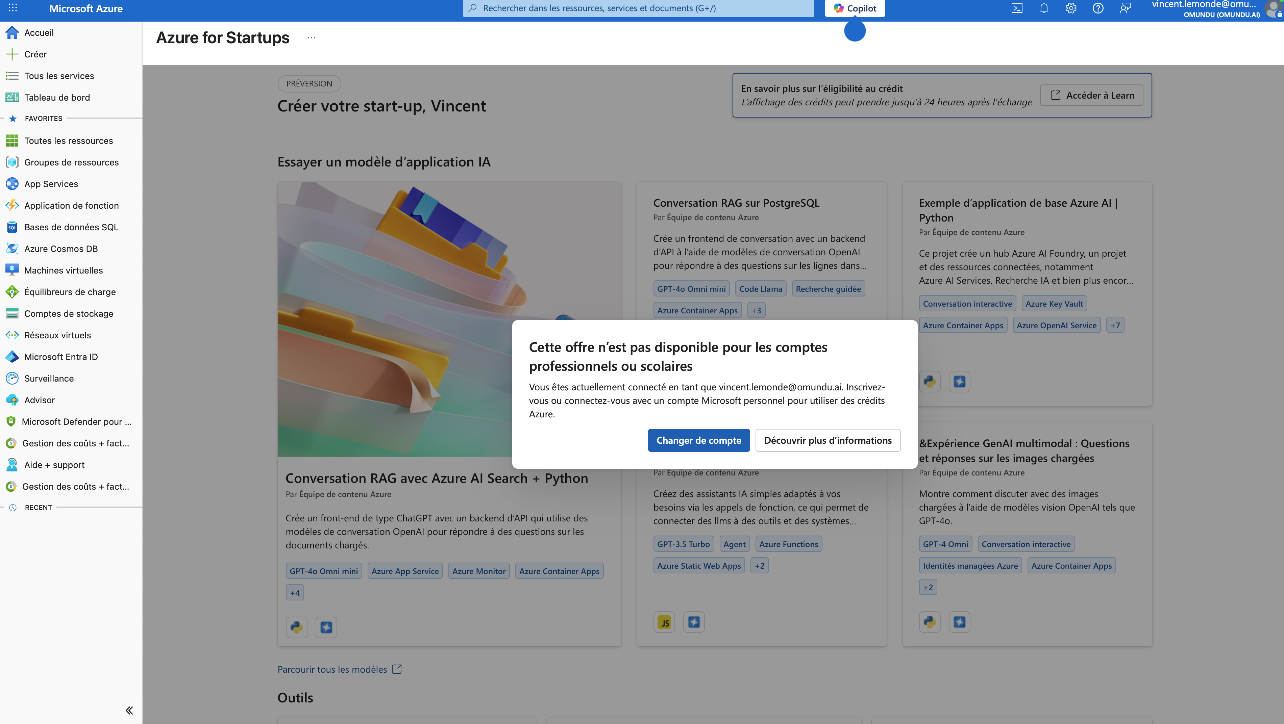Click the GPT-4o Omni mini tag on PostgreSQL card

[691, 288]
